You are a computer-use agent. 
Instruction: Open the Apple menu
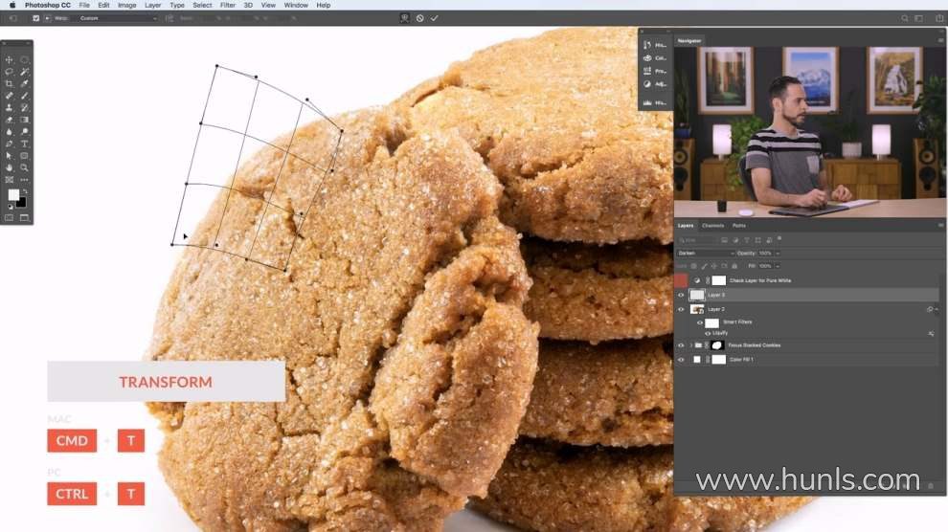point(12,5)
